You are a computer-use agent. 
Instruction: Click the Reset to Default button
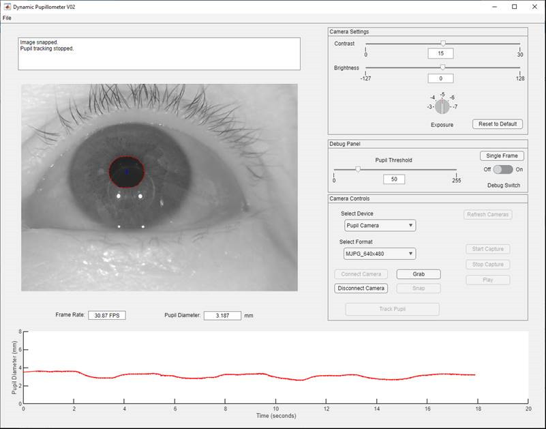(497, 124)
